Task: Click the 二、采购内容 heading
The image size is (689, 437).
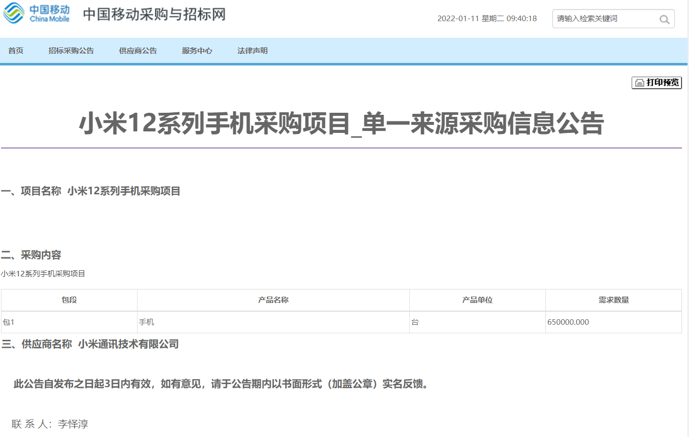Action: point(31,255)
